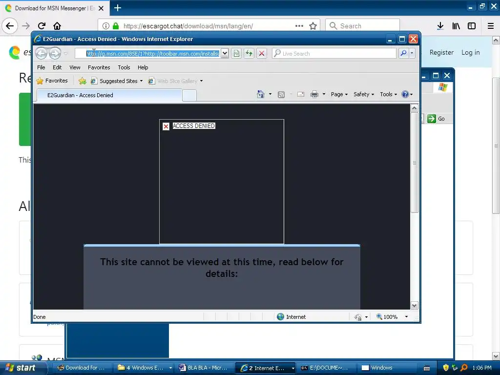Click Firefox back arrow button

click(10, 26)
